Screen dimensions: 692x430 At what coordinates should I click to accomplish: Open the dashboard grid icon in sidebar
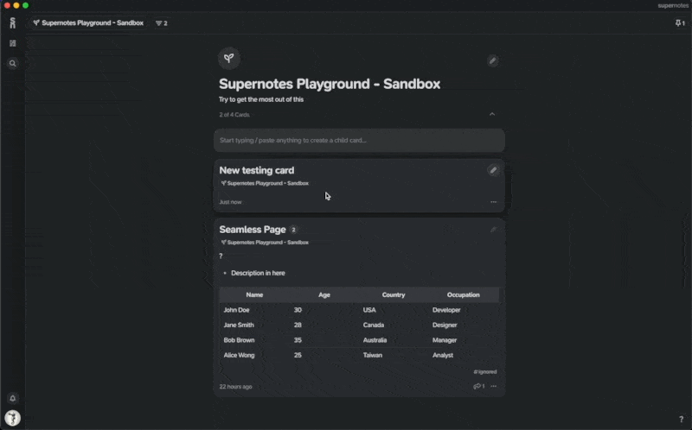[x=12, y=43]
